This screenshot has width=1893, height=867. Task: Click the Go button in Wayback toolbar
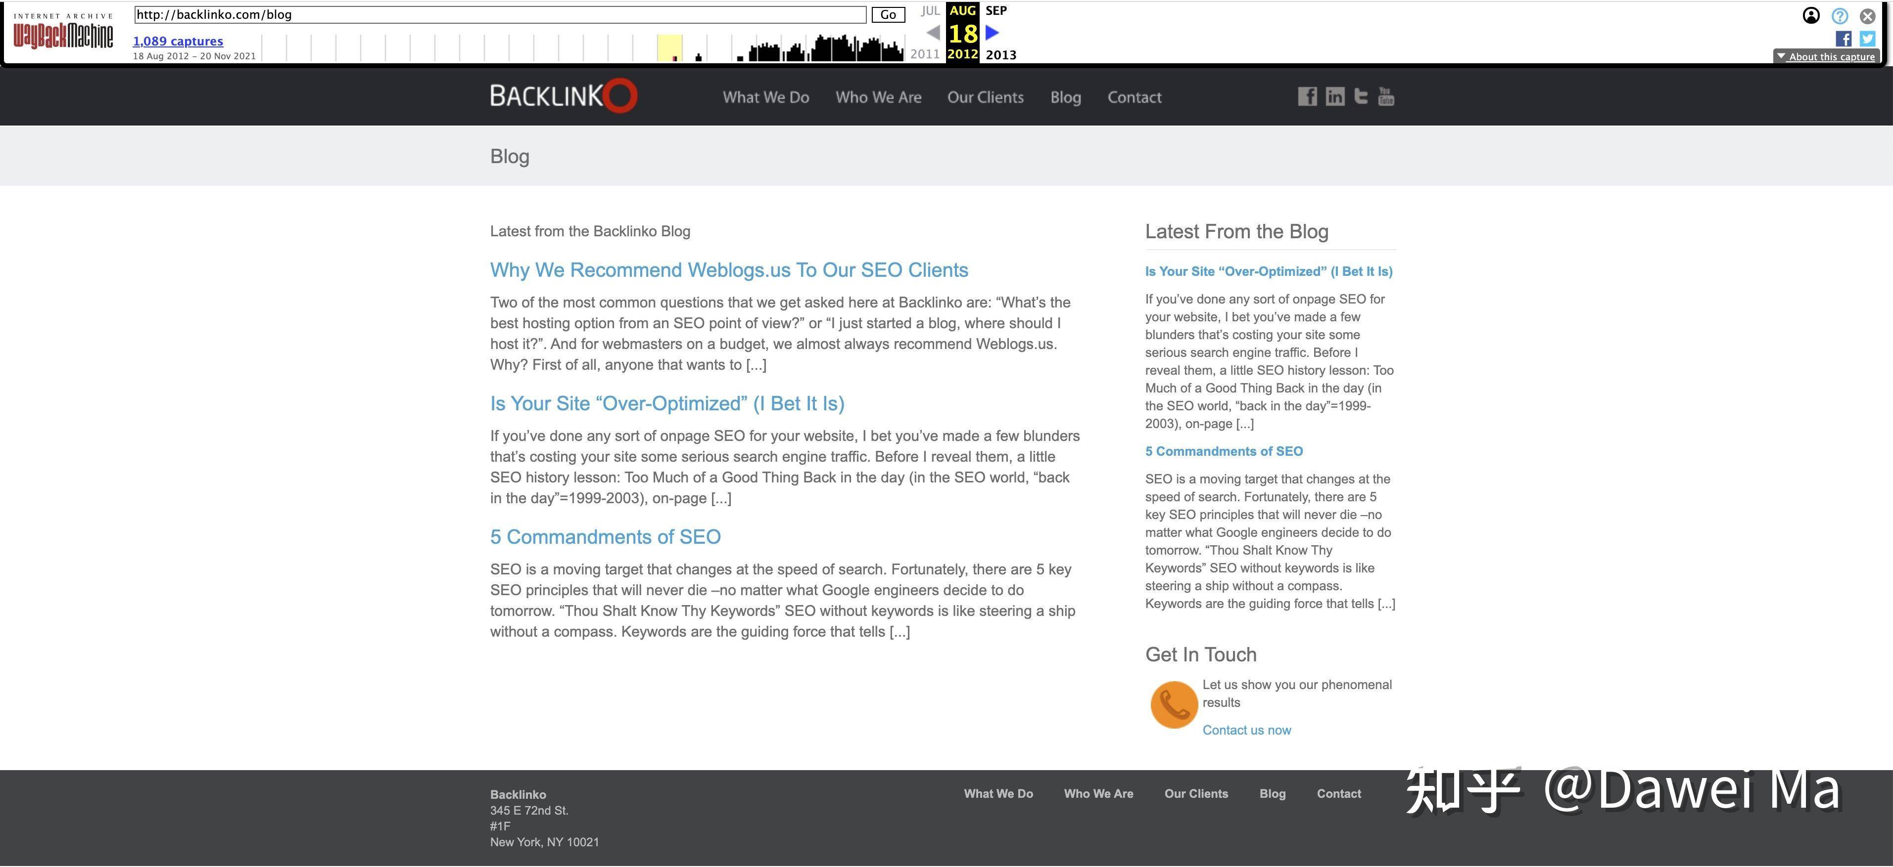tap(888, 15)
